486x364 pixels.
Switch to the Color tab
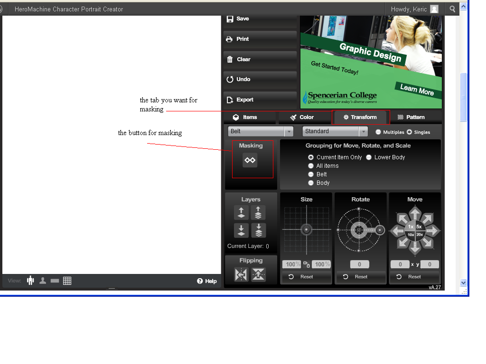tap(302, 117)
